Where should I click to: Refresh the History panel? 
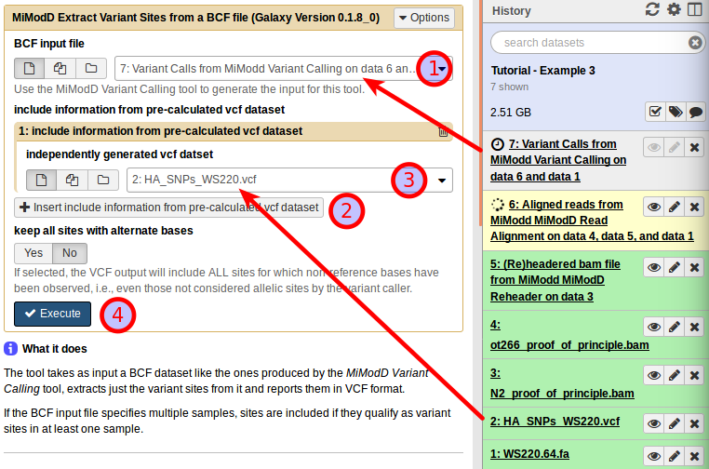652,9
